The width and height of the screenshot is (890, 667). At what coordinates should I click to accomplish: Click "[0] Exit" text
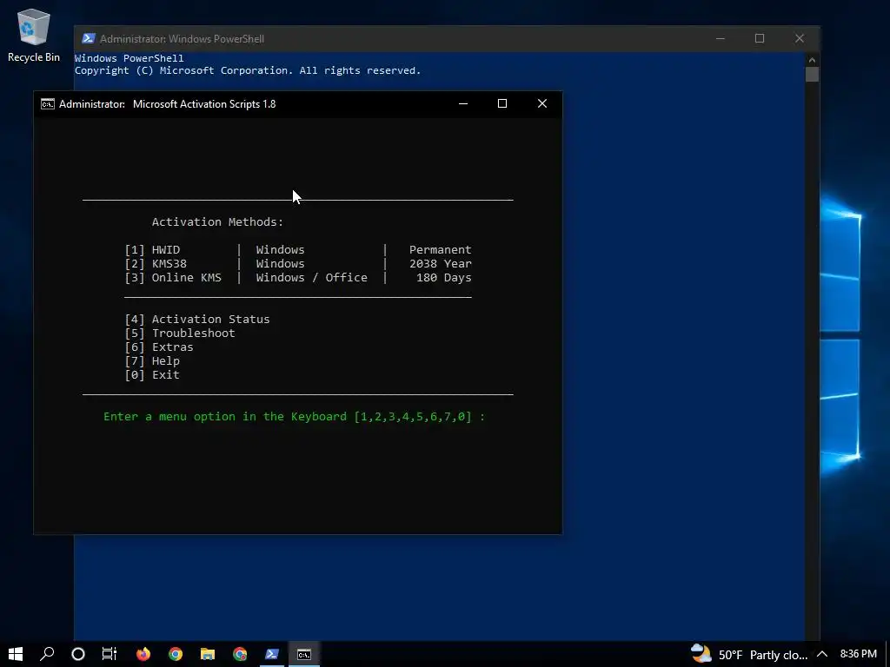coord(152,375)
